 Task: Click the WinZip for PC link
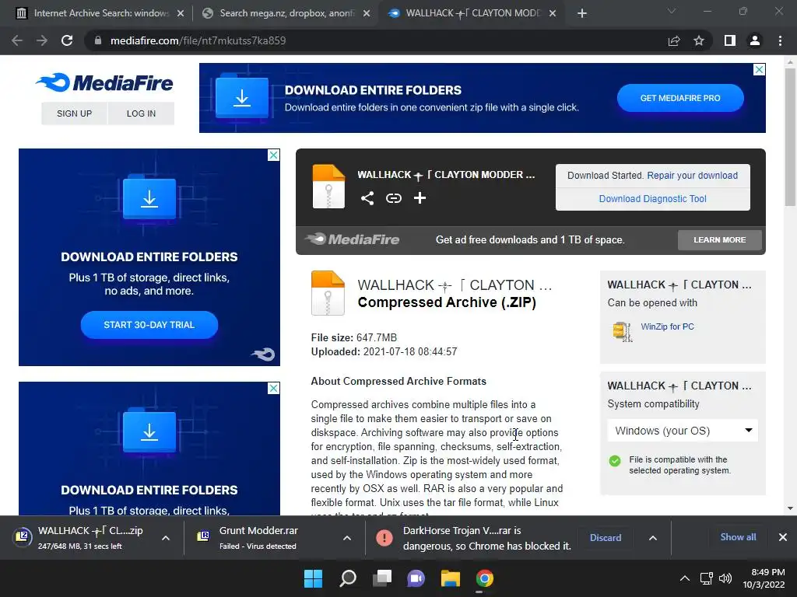tap(667, 326)
